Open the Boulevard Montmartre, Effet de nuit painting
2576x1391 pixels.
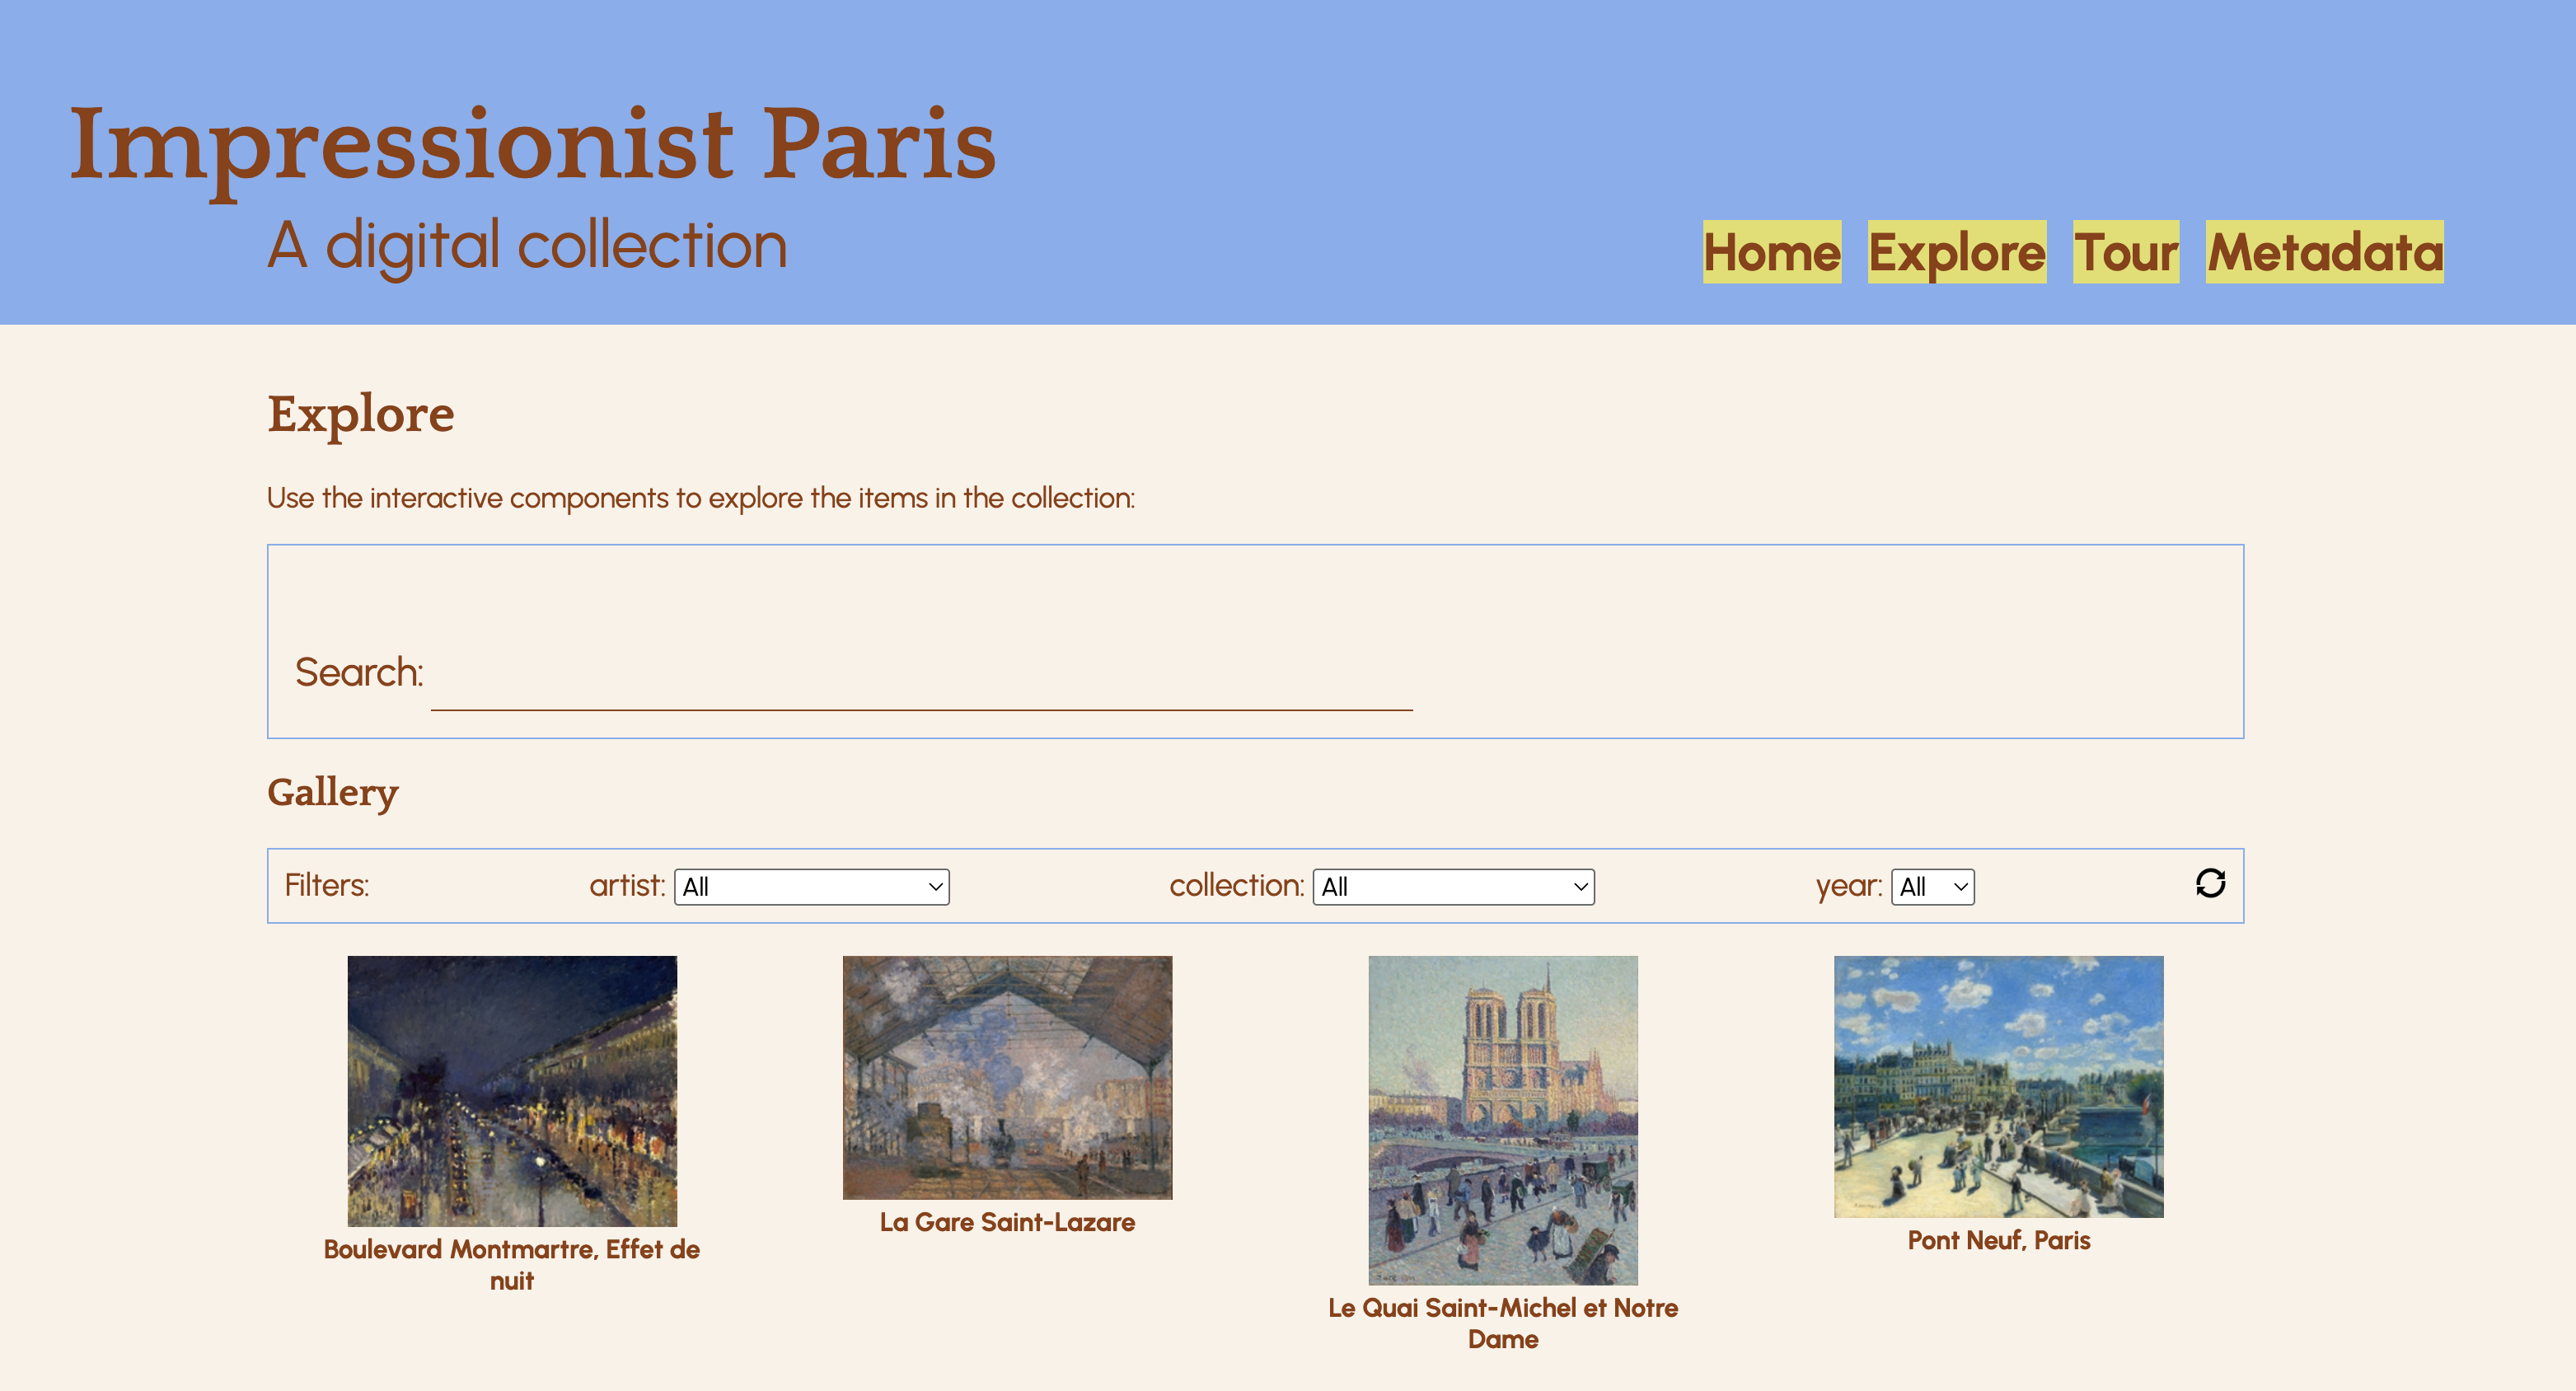click(512, 1090)
